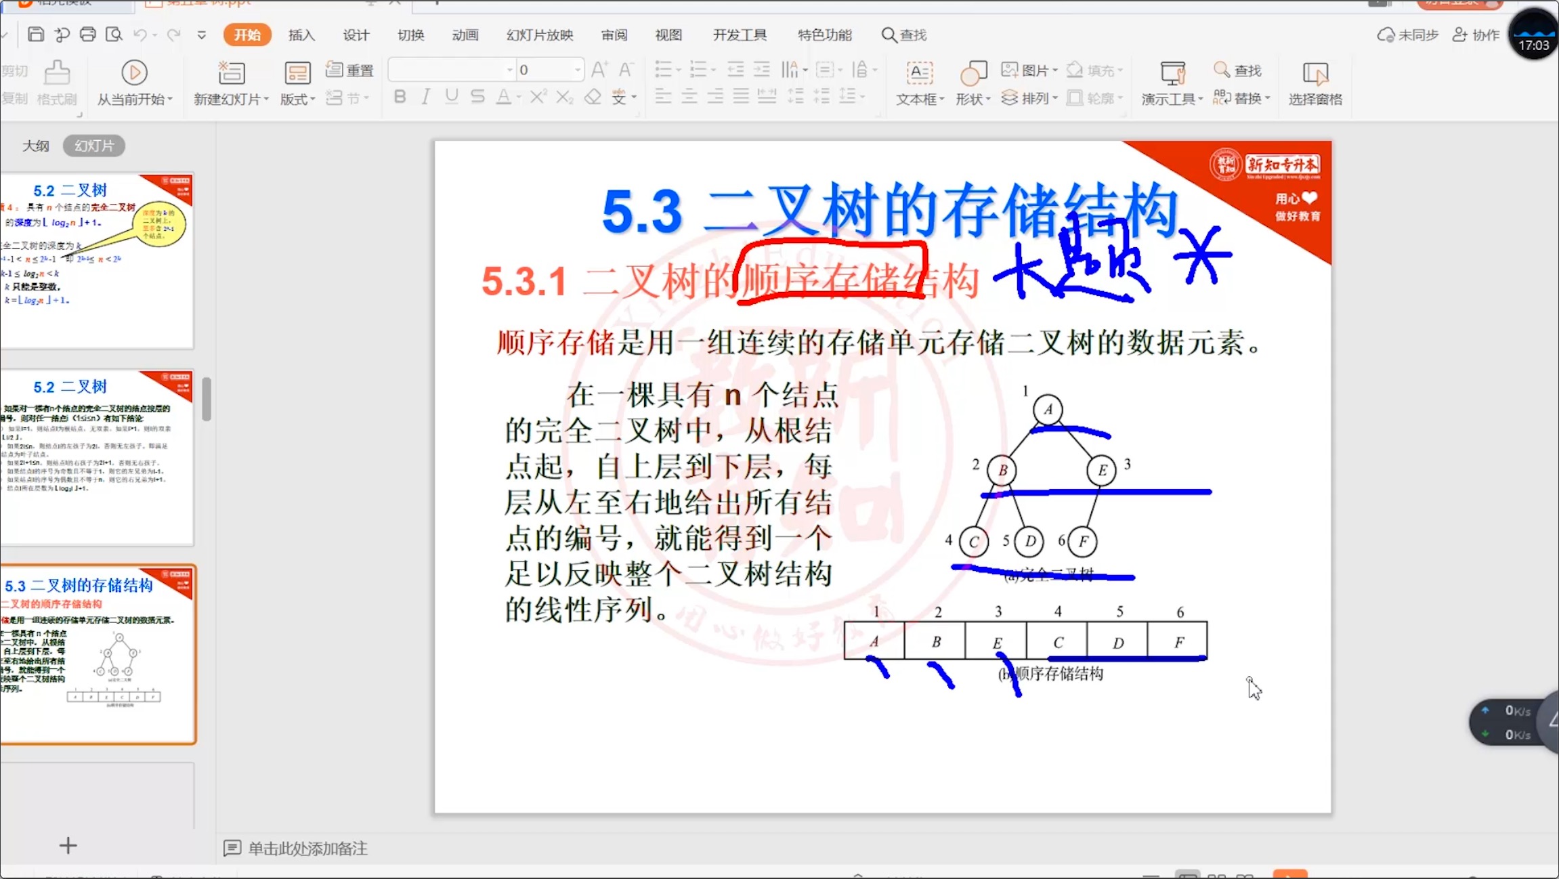Open the Selection Pane (选择窗格)
The height and width of the screenshot is (879, 1559).
point(1315,84)
